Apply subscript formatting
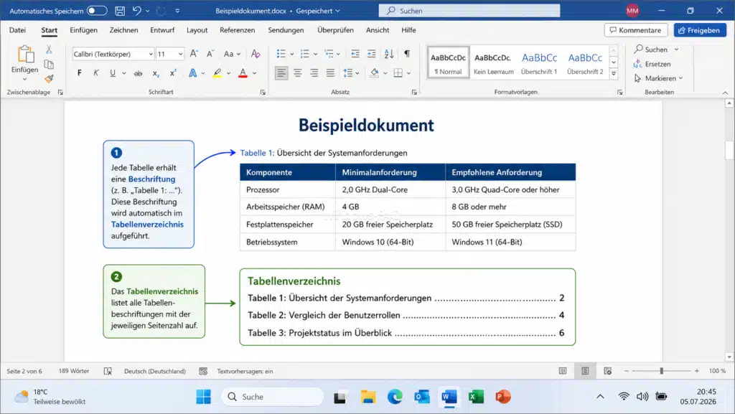 (x=156, y=73)
